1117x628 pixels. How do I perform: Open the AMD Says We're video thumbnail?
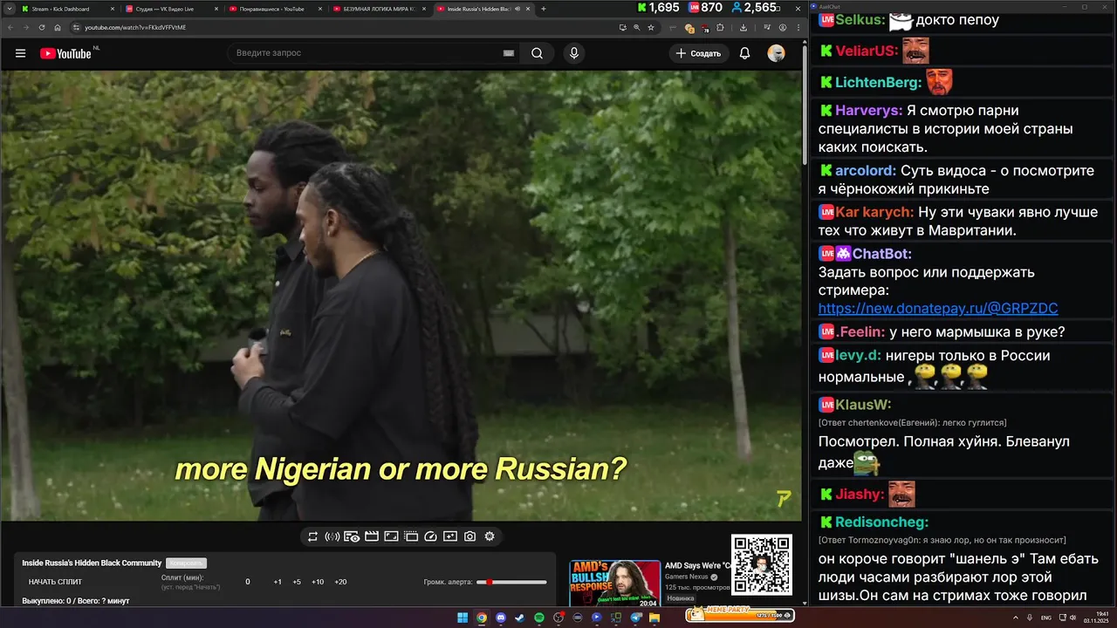[x=615, y=584]
